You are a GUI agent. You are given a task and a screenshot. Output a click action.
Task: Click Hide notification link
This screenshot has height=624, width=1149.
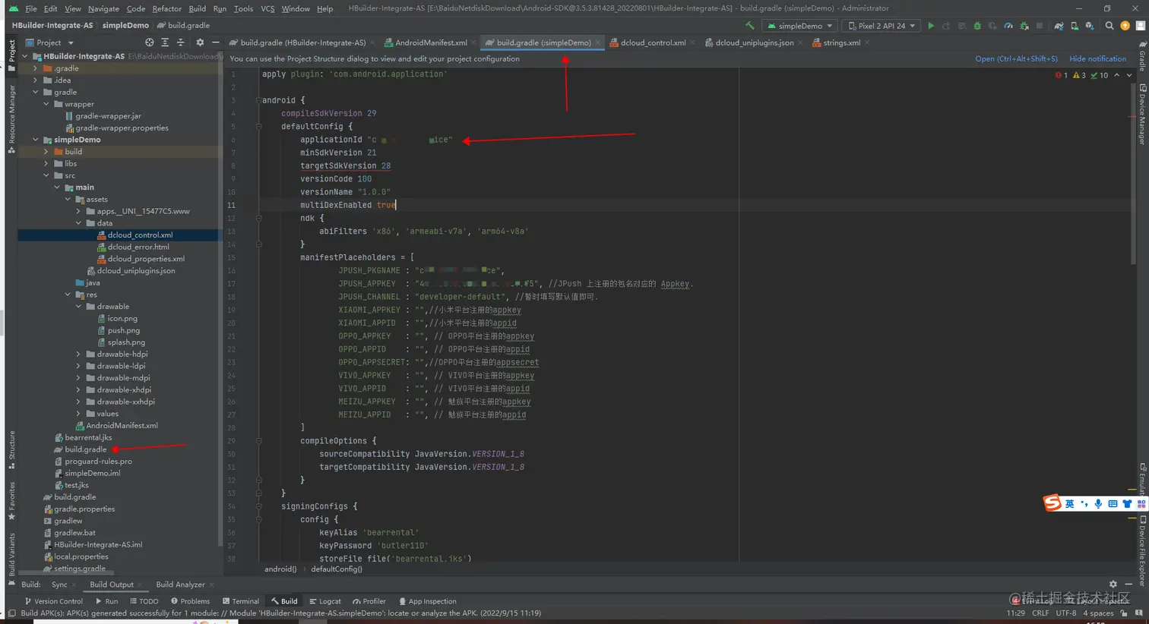[1097, 58]
